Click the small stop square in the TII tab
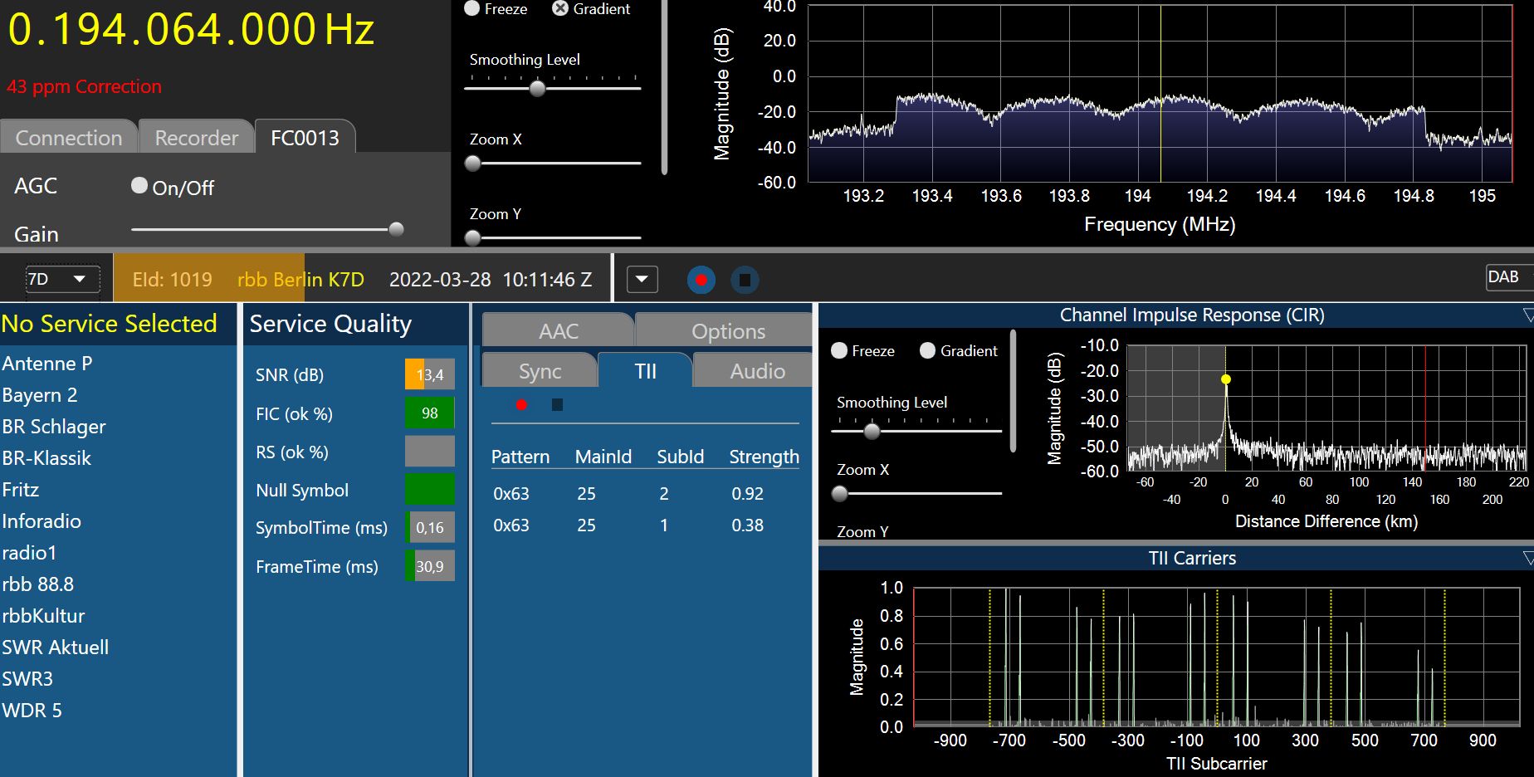This screenshot has width=1534, height=777. pyautogui.click(x=557, y=405)
